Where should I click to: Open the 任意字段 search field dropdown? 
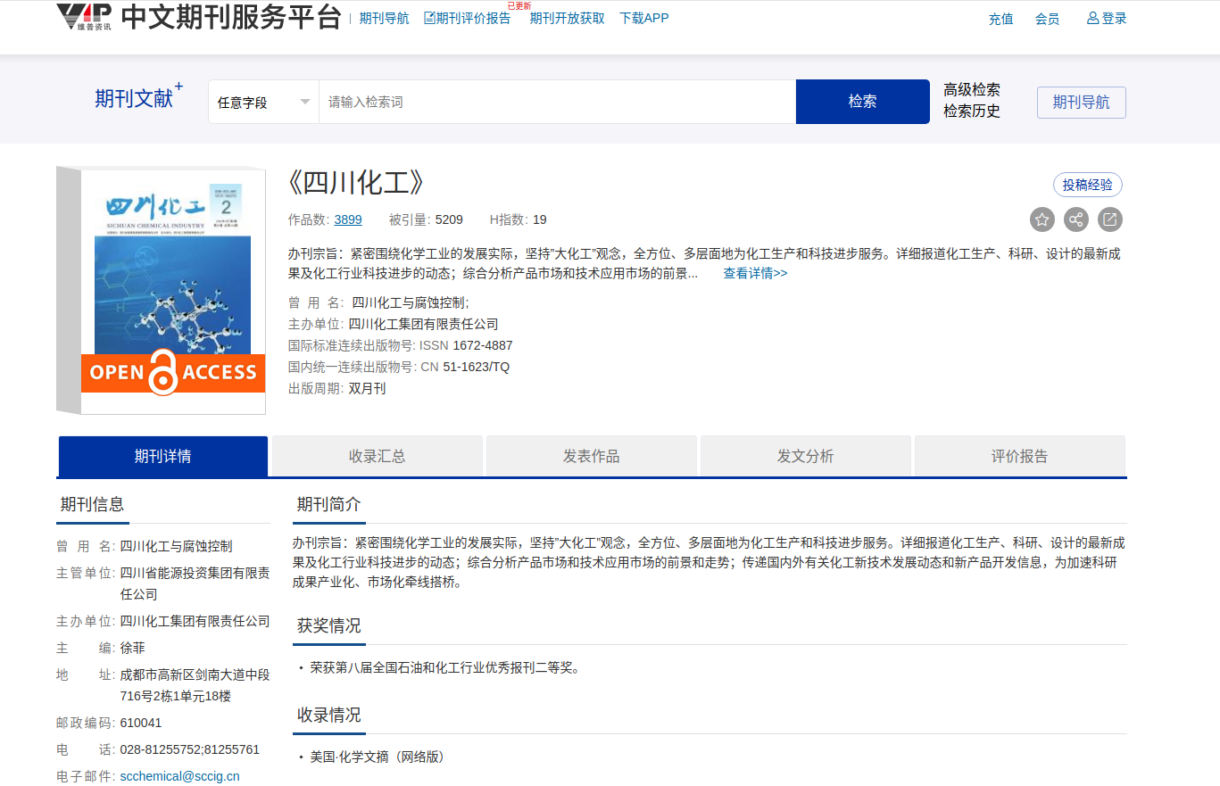[x=263, y=103]
